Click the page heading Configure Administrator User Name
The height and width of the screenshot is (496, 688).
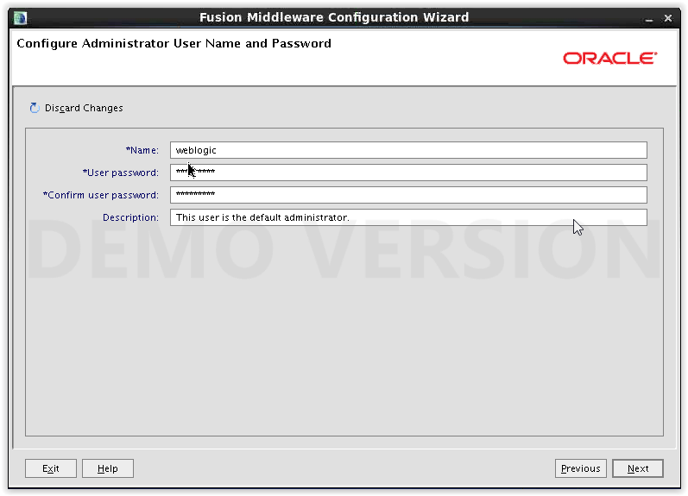(174, 43)
